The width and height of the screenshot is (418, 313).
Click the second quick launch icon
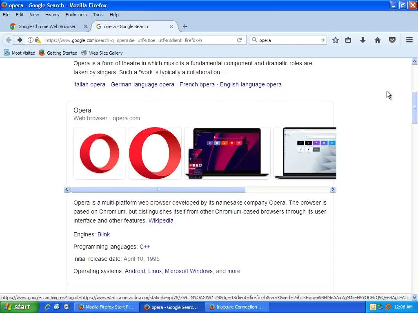57,307
